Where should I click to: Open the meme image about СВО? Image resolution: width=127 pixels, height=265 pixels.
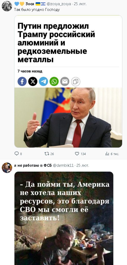click(x=64, y=218)
